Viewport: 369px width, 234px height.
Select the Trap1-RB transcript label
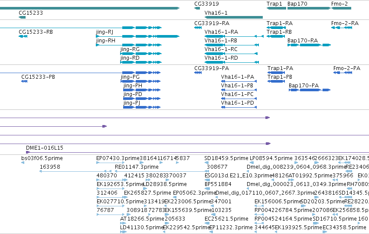click(x=279, y=32)
